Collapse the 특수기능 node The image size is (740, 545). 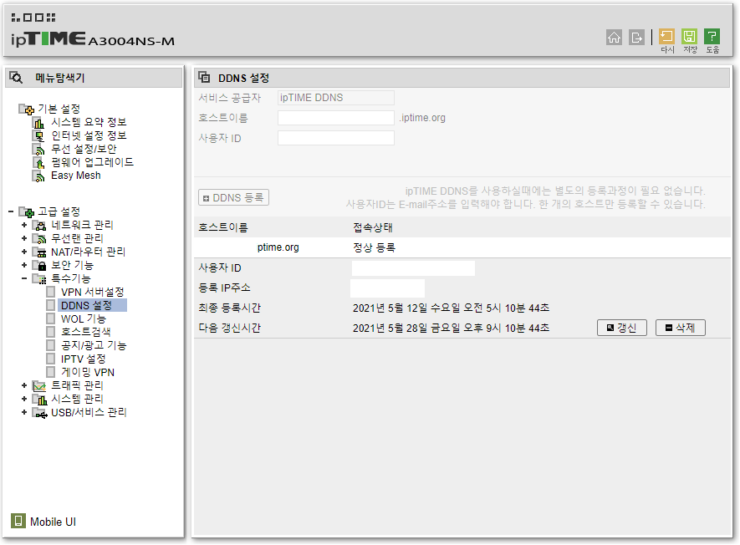coord(24,278)
